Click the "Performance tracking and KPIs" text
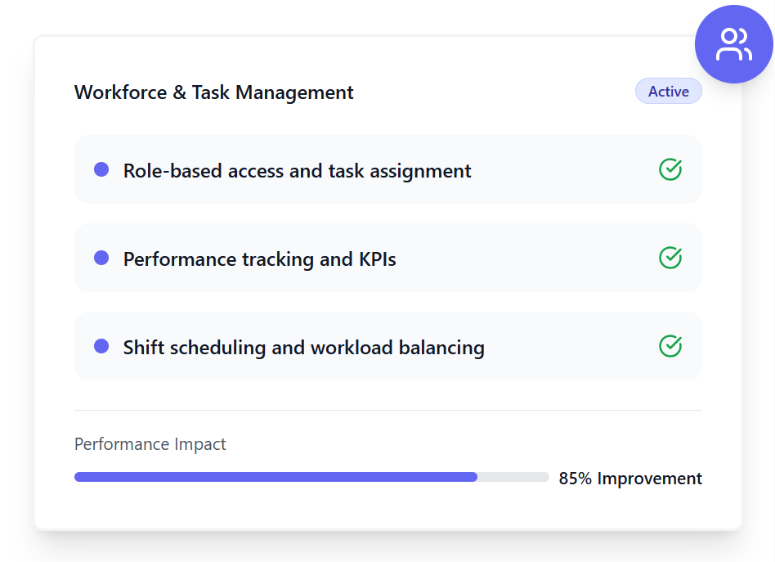The image size is (775, 562). tap(259, 259)
